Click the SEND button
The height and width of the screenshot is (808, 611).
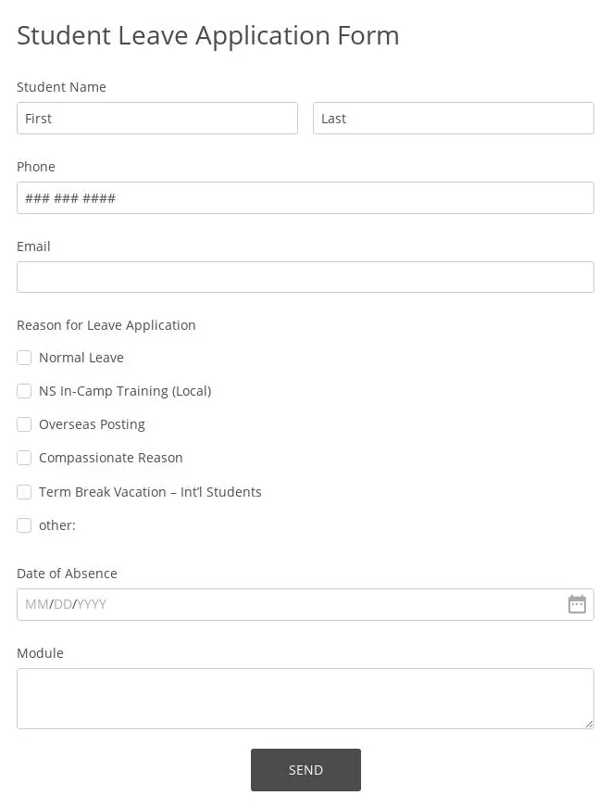pyautogui.click(x=305, y=769)
